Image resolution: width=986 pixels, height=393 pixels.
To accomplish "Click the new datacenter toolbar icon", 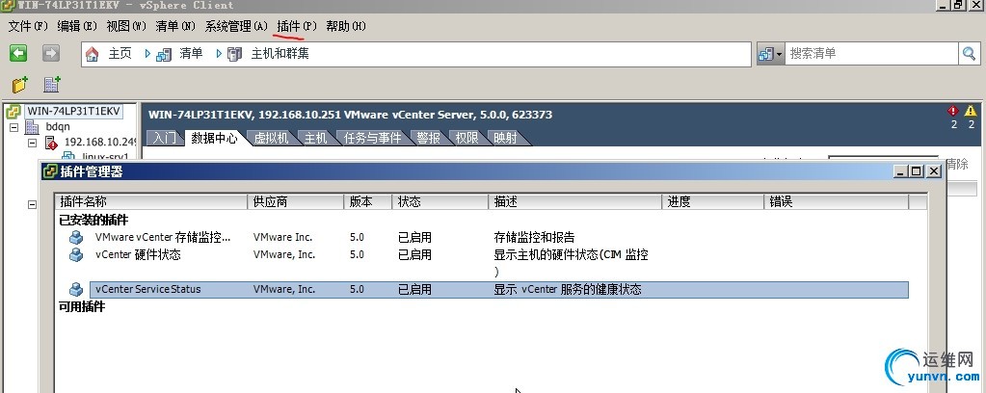I will [51, 84].
